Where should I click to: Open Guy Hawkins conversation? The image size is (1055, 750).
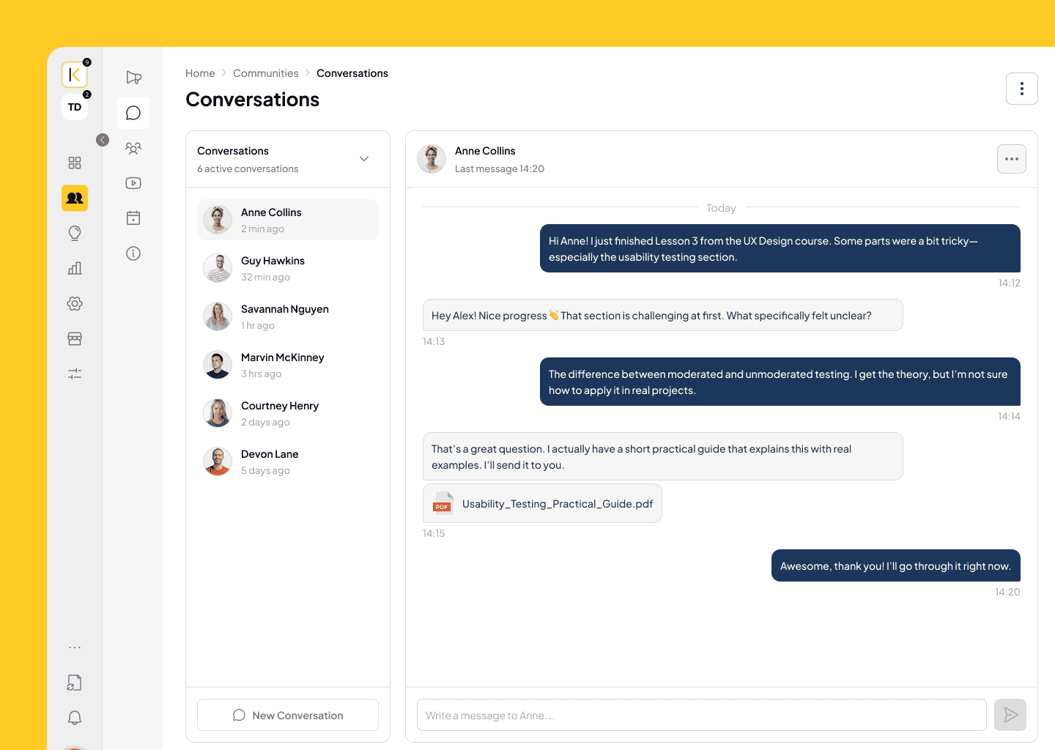tap(288, 268)
